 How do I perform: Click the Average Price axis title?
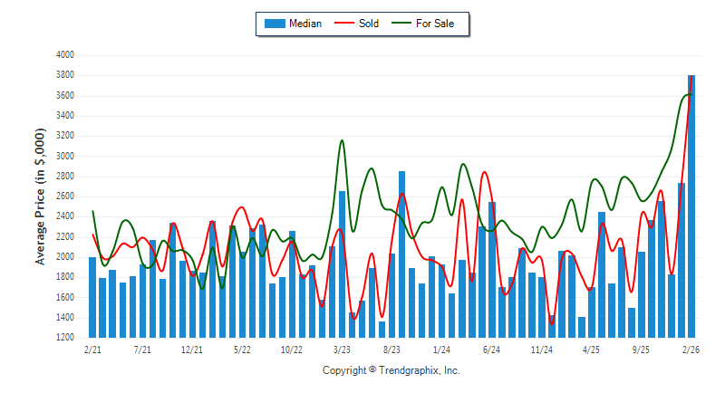[x=40, y=196]
